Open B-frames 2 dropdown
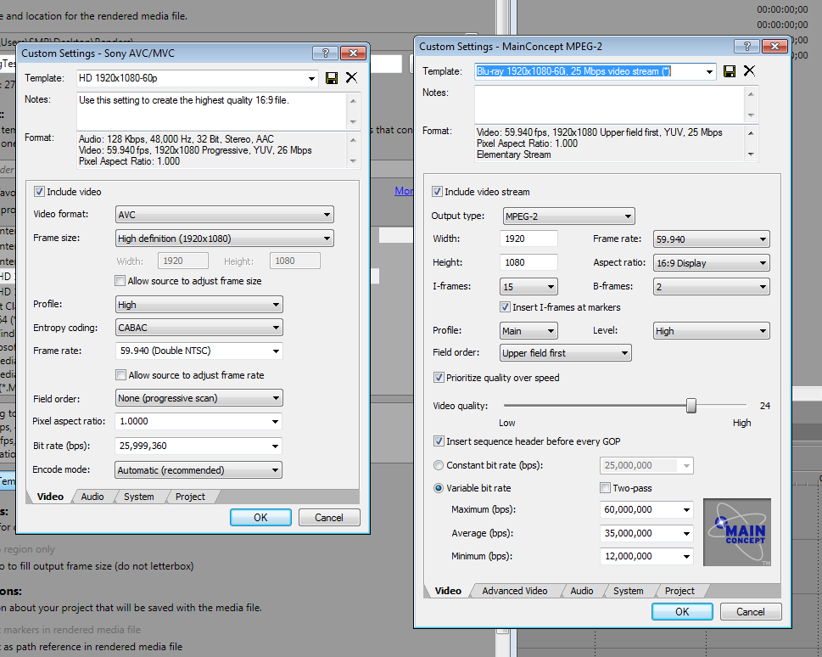The image size is (822, 657). pos(712,287)
